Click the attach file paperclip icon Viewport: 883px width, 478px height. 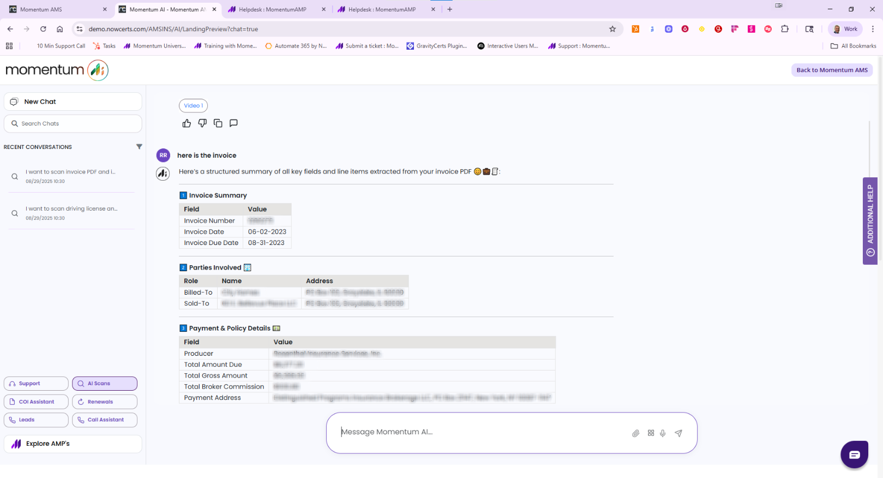635,433
